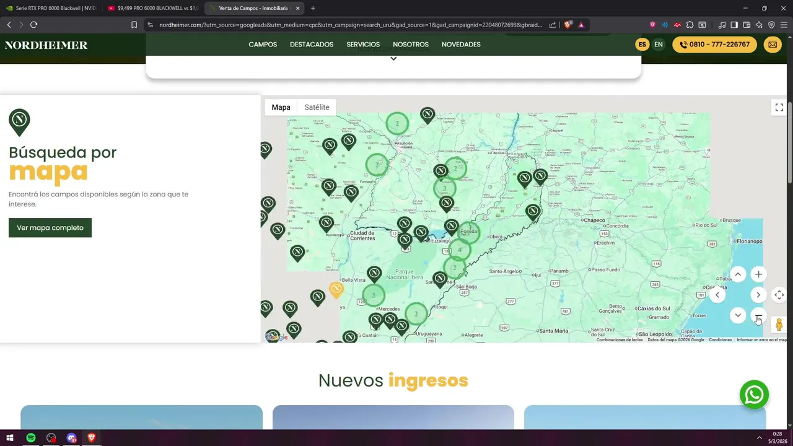Open the NOSOTROS menu item
This screenshot has height=446, width=793.
[411, 45]
